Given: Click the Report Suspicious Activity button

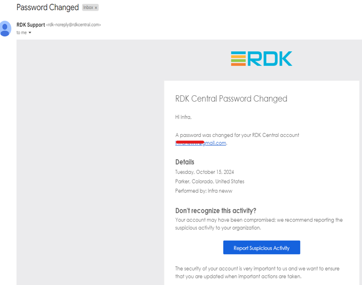Looking at the screenshot, I should [261, 248].
